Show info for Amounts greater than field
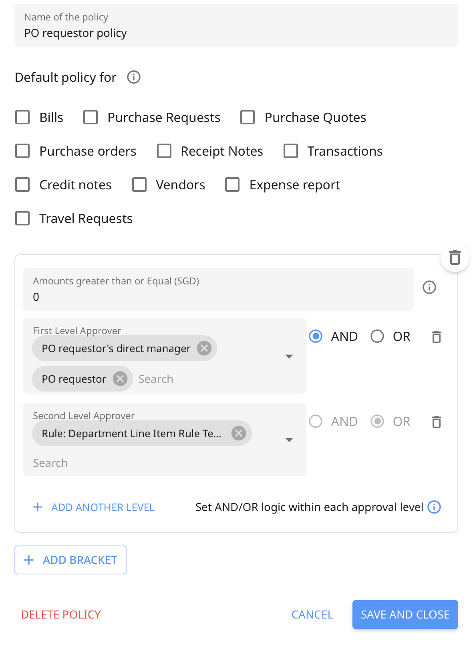475x645 pixels. click(429, 287)
